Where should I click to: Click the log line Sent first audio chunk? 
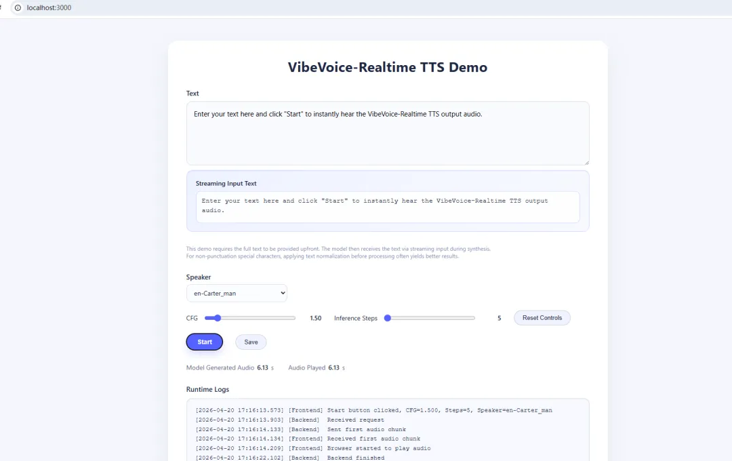tap(301, 429)
